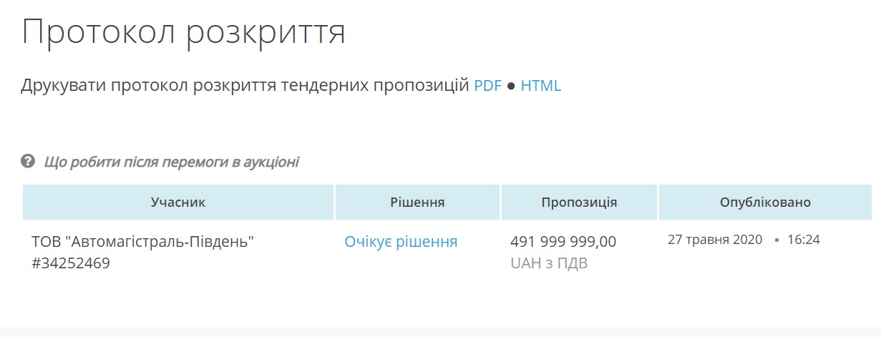Open the PDF protocol link
Viewport: 881px width, 337px height.
488,86
